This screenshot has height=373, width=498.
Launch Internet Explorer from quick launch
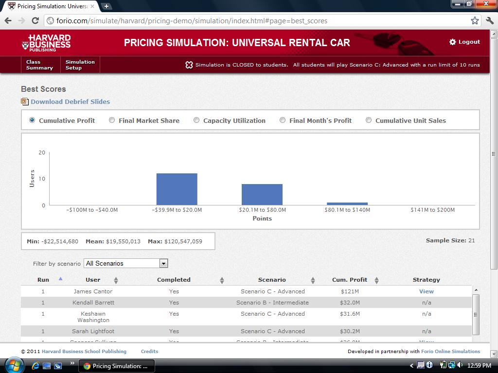[x=35, y=366]
